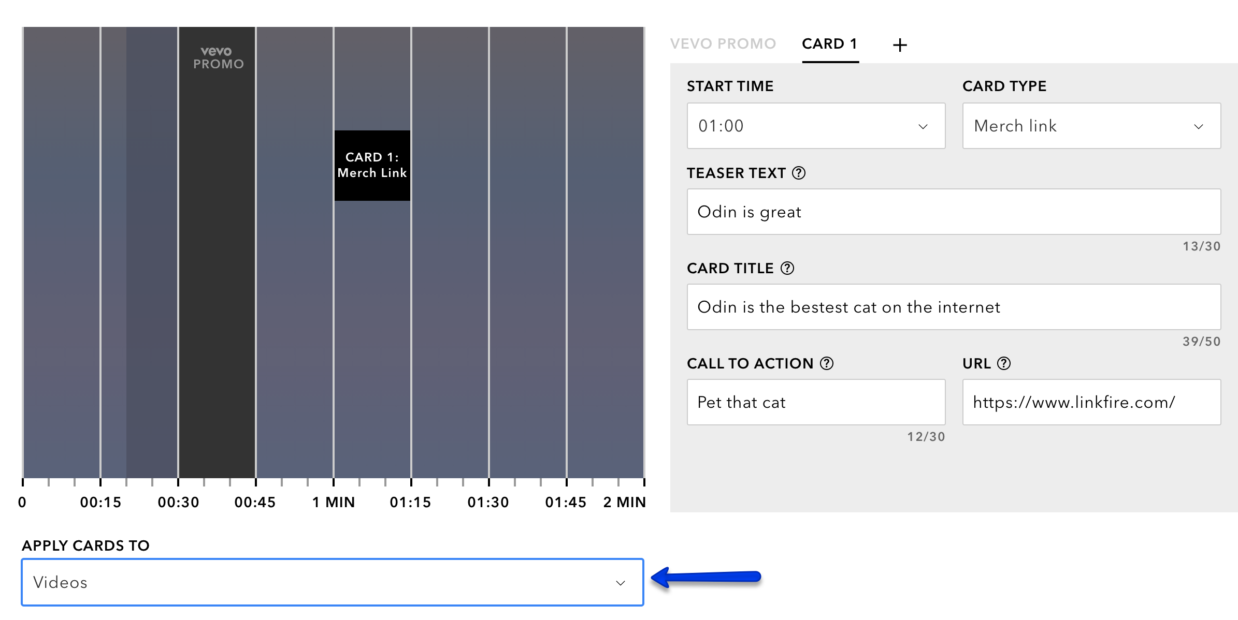Select the Card 1 Merch Link block

click(372, 166)
